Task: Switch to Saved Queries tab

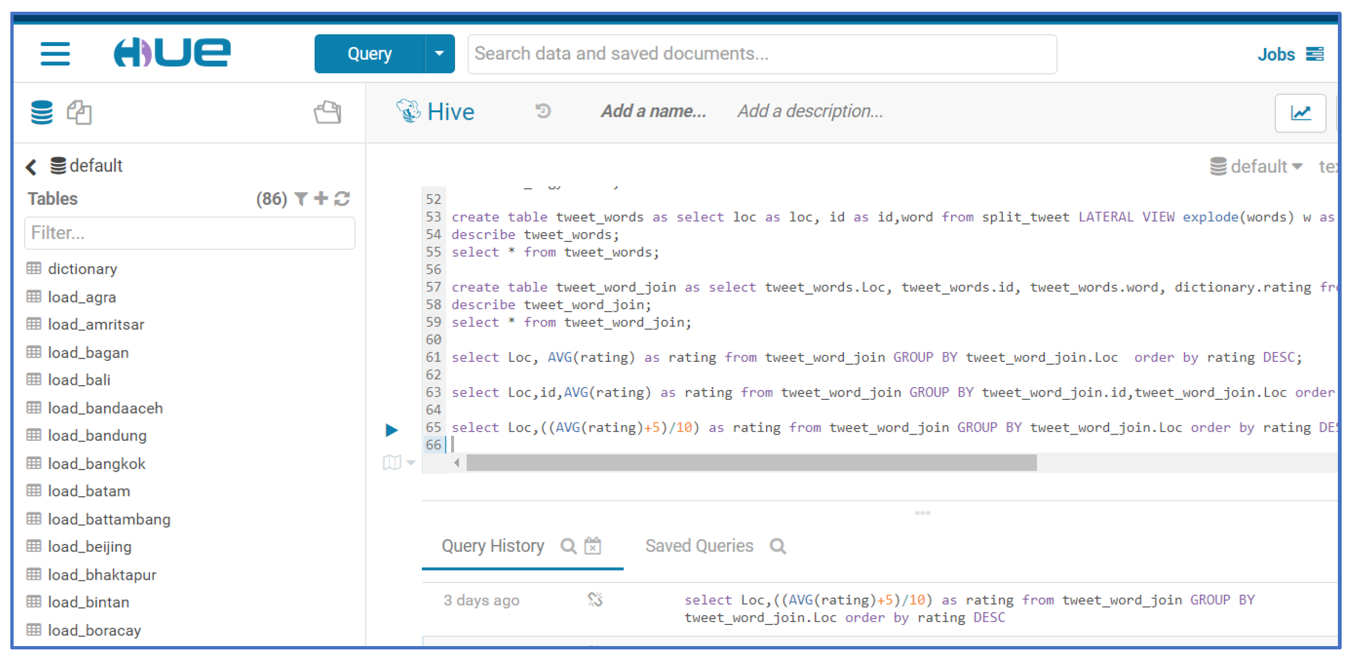Action: point(699,546)
